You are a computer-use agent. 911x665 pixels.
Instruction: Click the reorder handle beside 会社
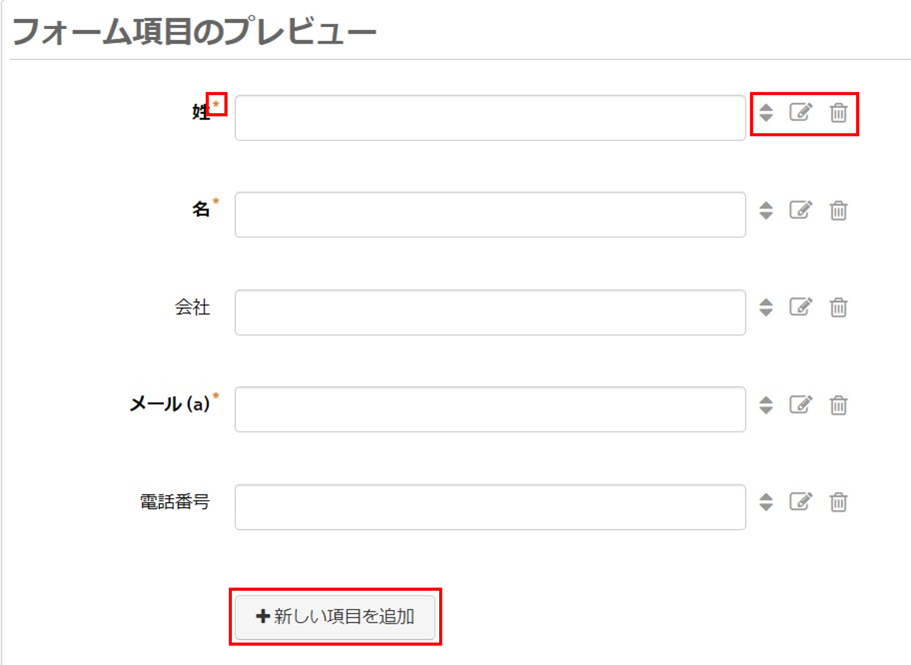[766, 308]
